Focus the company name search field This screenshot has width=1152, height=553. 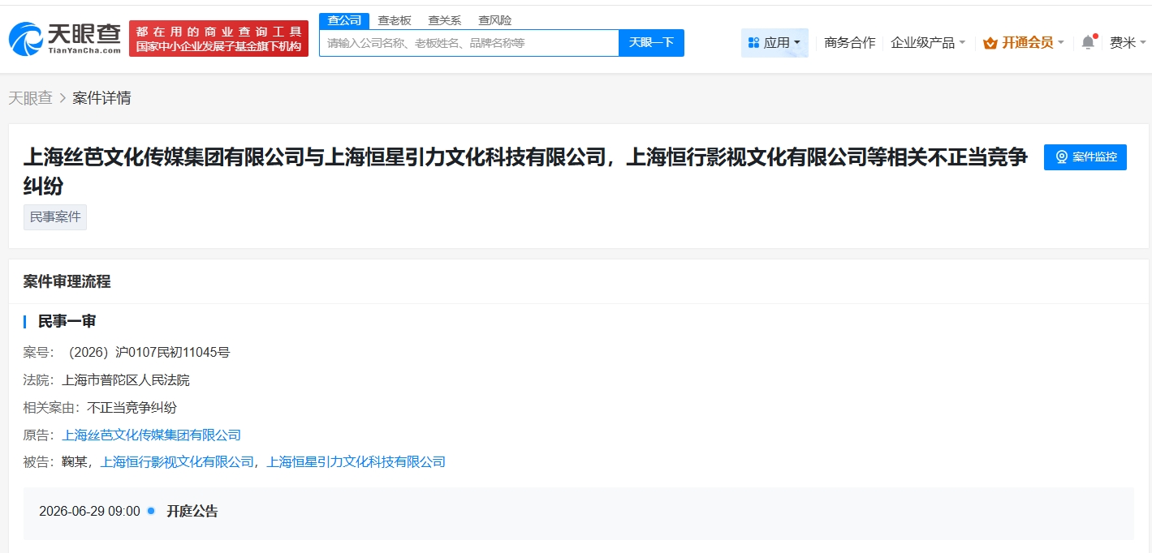pyautogui.click(x=469, y=43)
